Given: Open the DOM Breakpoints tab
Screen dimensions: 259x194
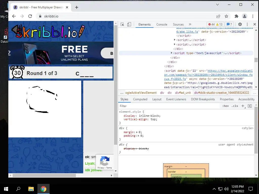Looking at the screenshot, I should click(x=203, y=99).
